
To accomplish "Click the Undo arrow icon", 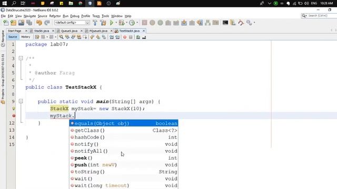I will (x=39, y=23).
